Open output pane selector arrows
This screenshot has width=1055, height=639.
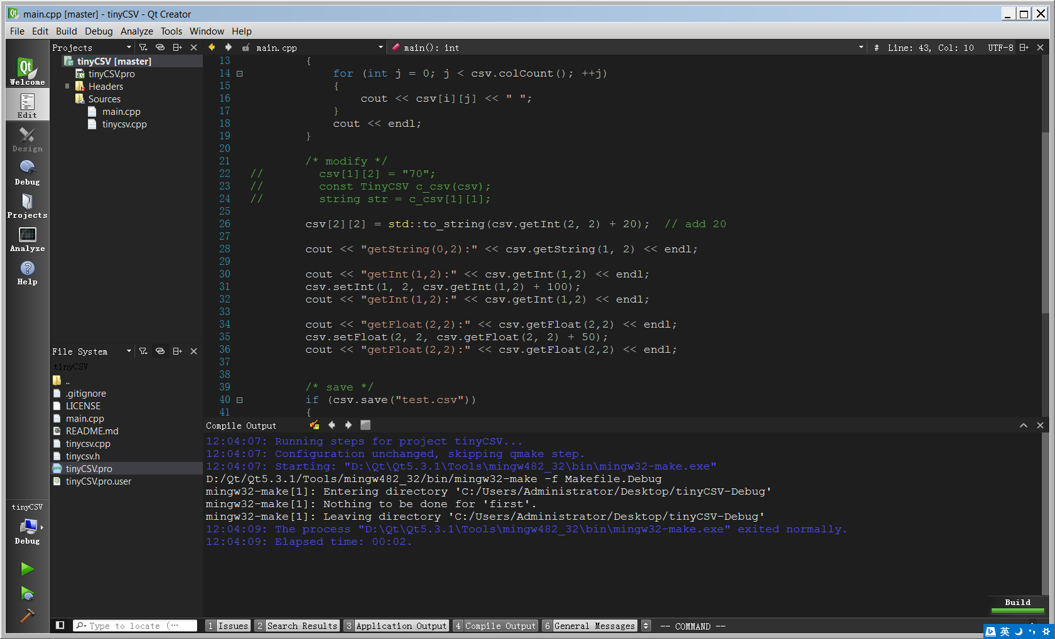tap(646, 625)
